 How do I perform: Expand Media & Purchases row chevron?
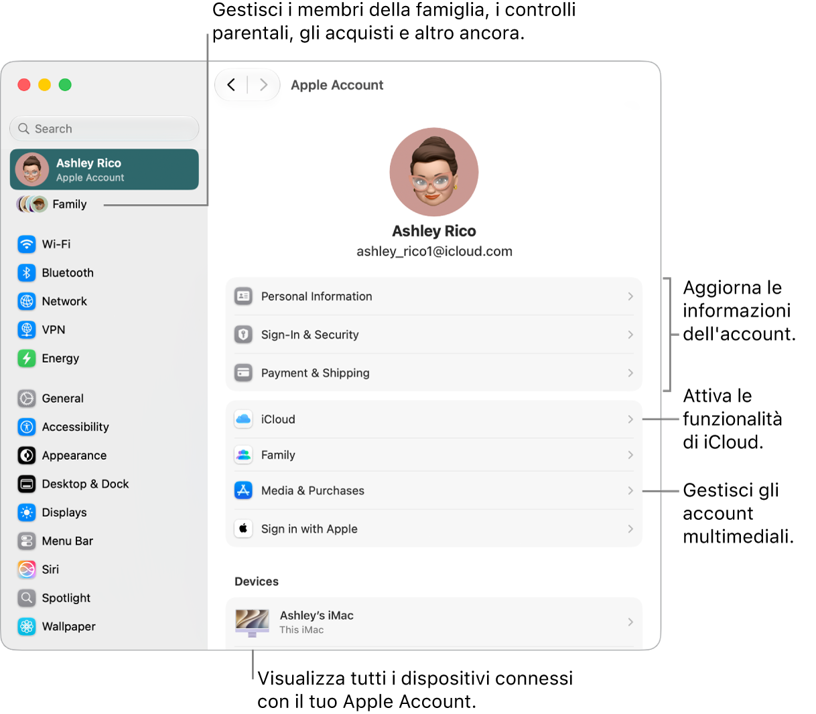(x=630, y=490)
